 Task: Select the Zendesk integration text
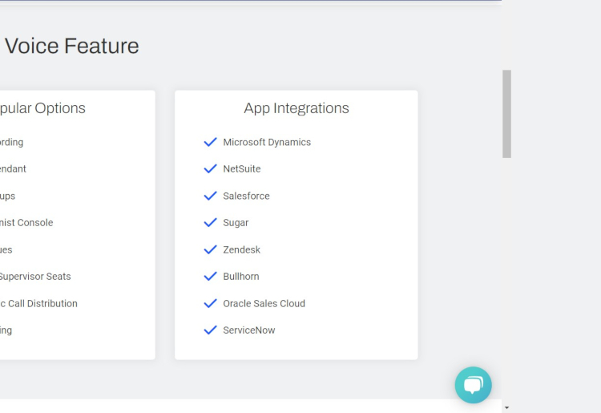pyautogui.click(x=241, y=249)
